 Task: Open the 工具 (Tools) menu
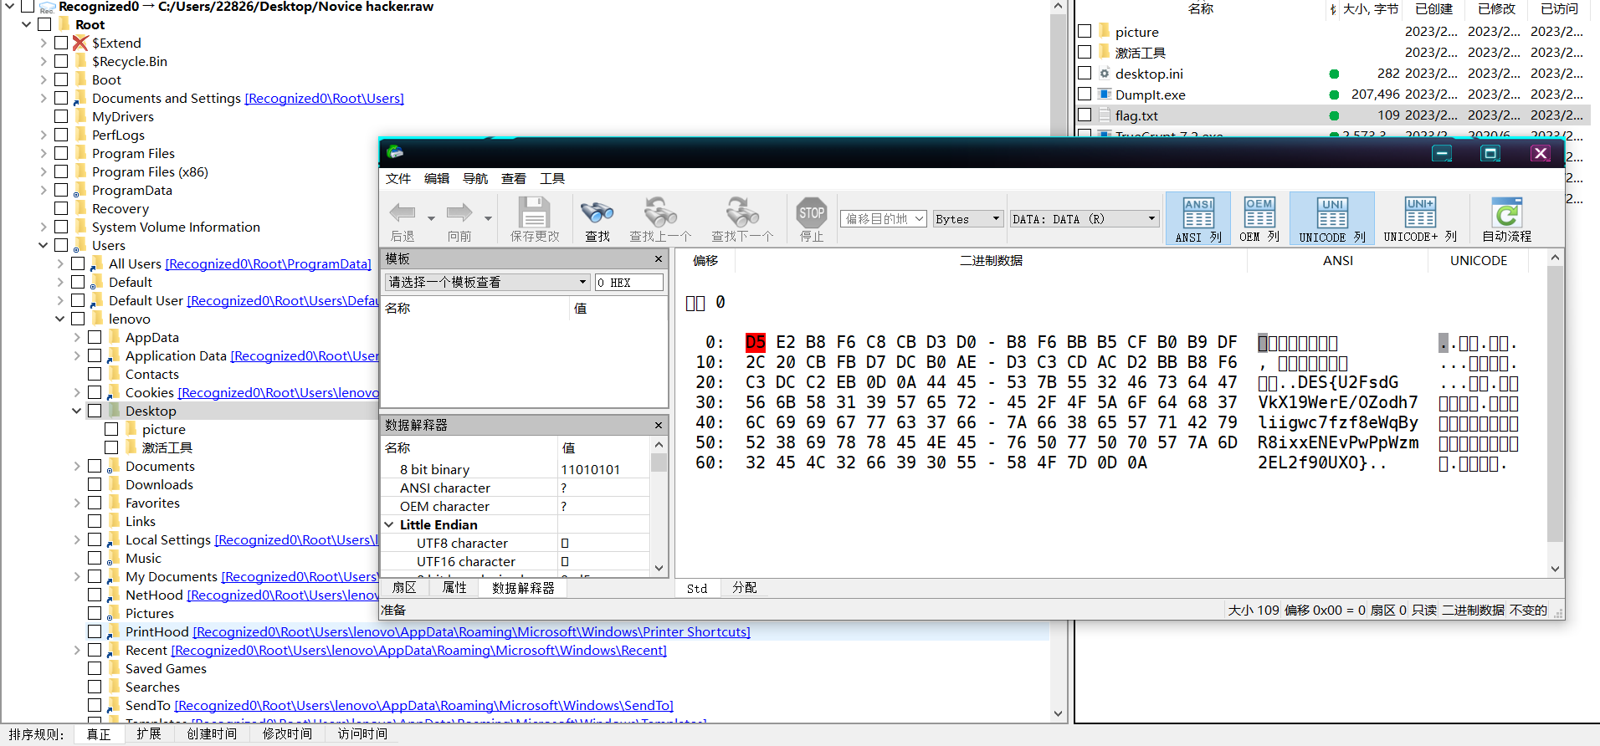552,178
